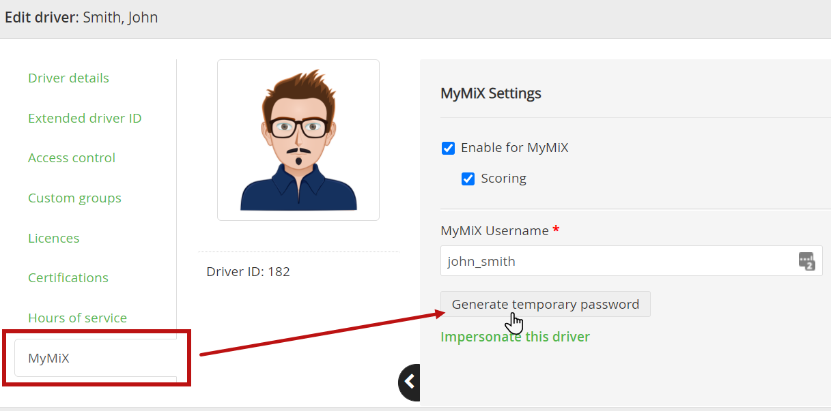
Task: Open the Access control settings
Action: tap(72, 157)
